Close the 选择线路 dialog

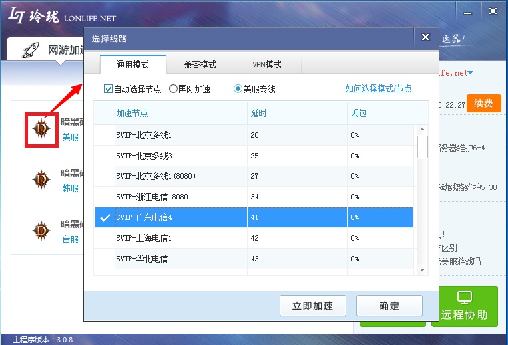[x=425, y=37]
